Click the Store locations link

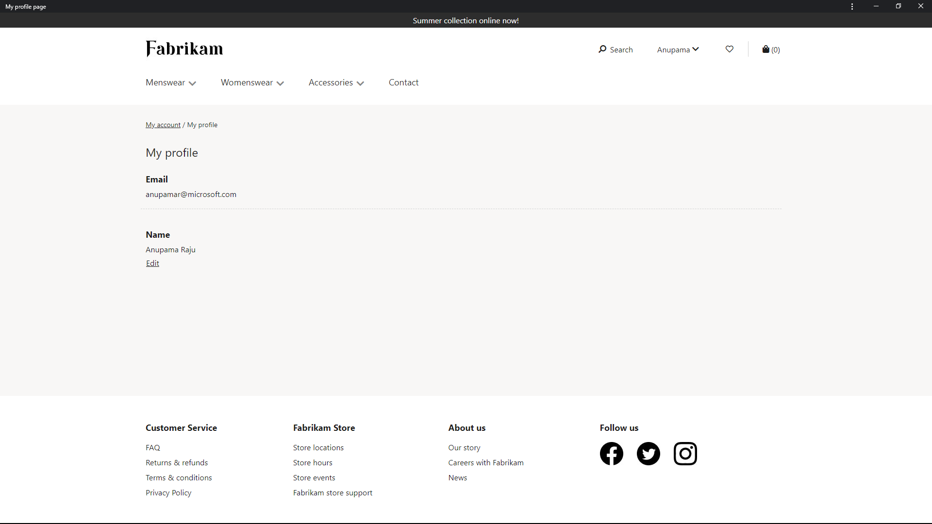[318, 447]
